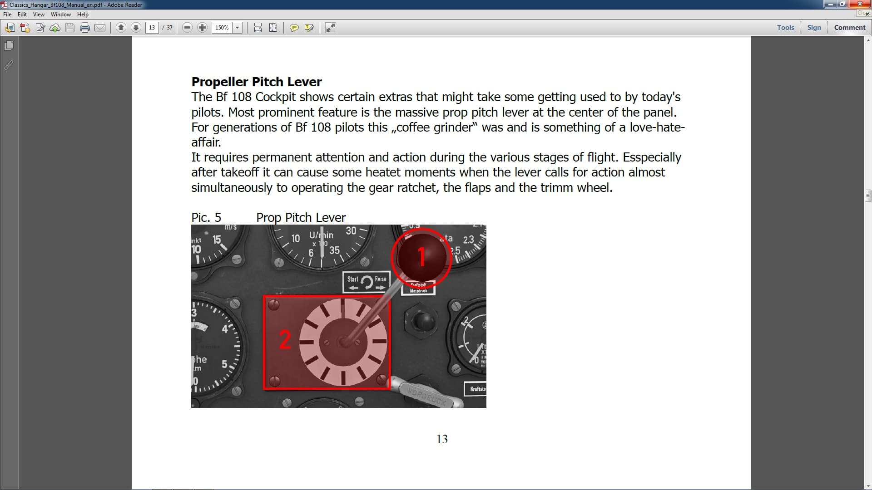This screenshot has height=490, width=872.
Task: Open the Window menu
Action: tap(60, 15)
